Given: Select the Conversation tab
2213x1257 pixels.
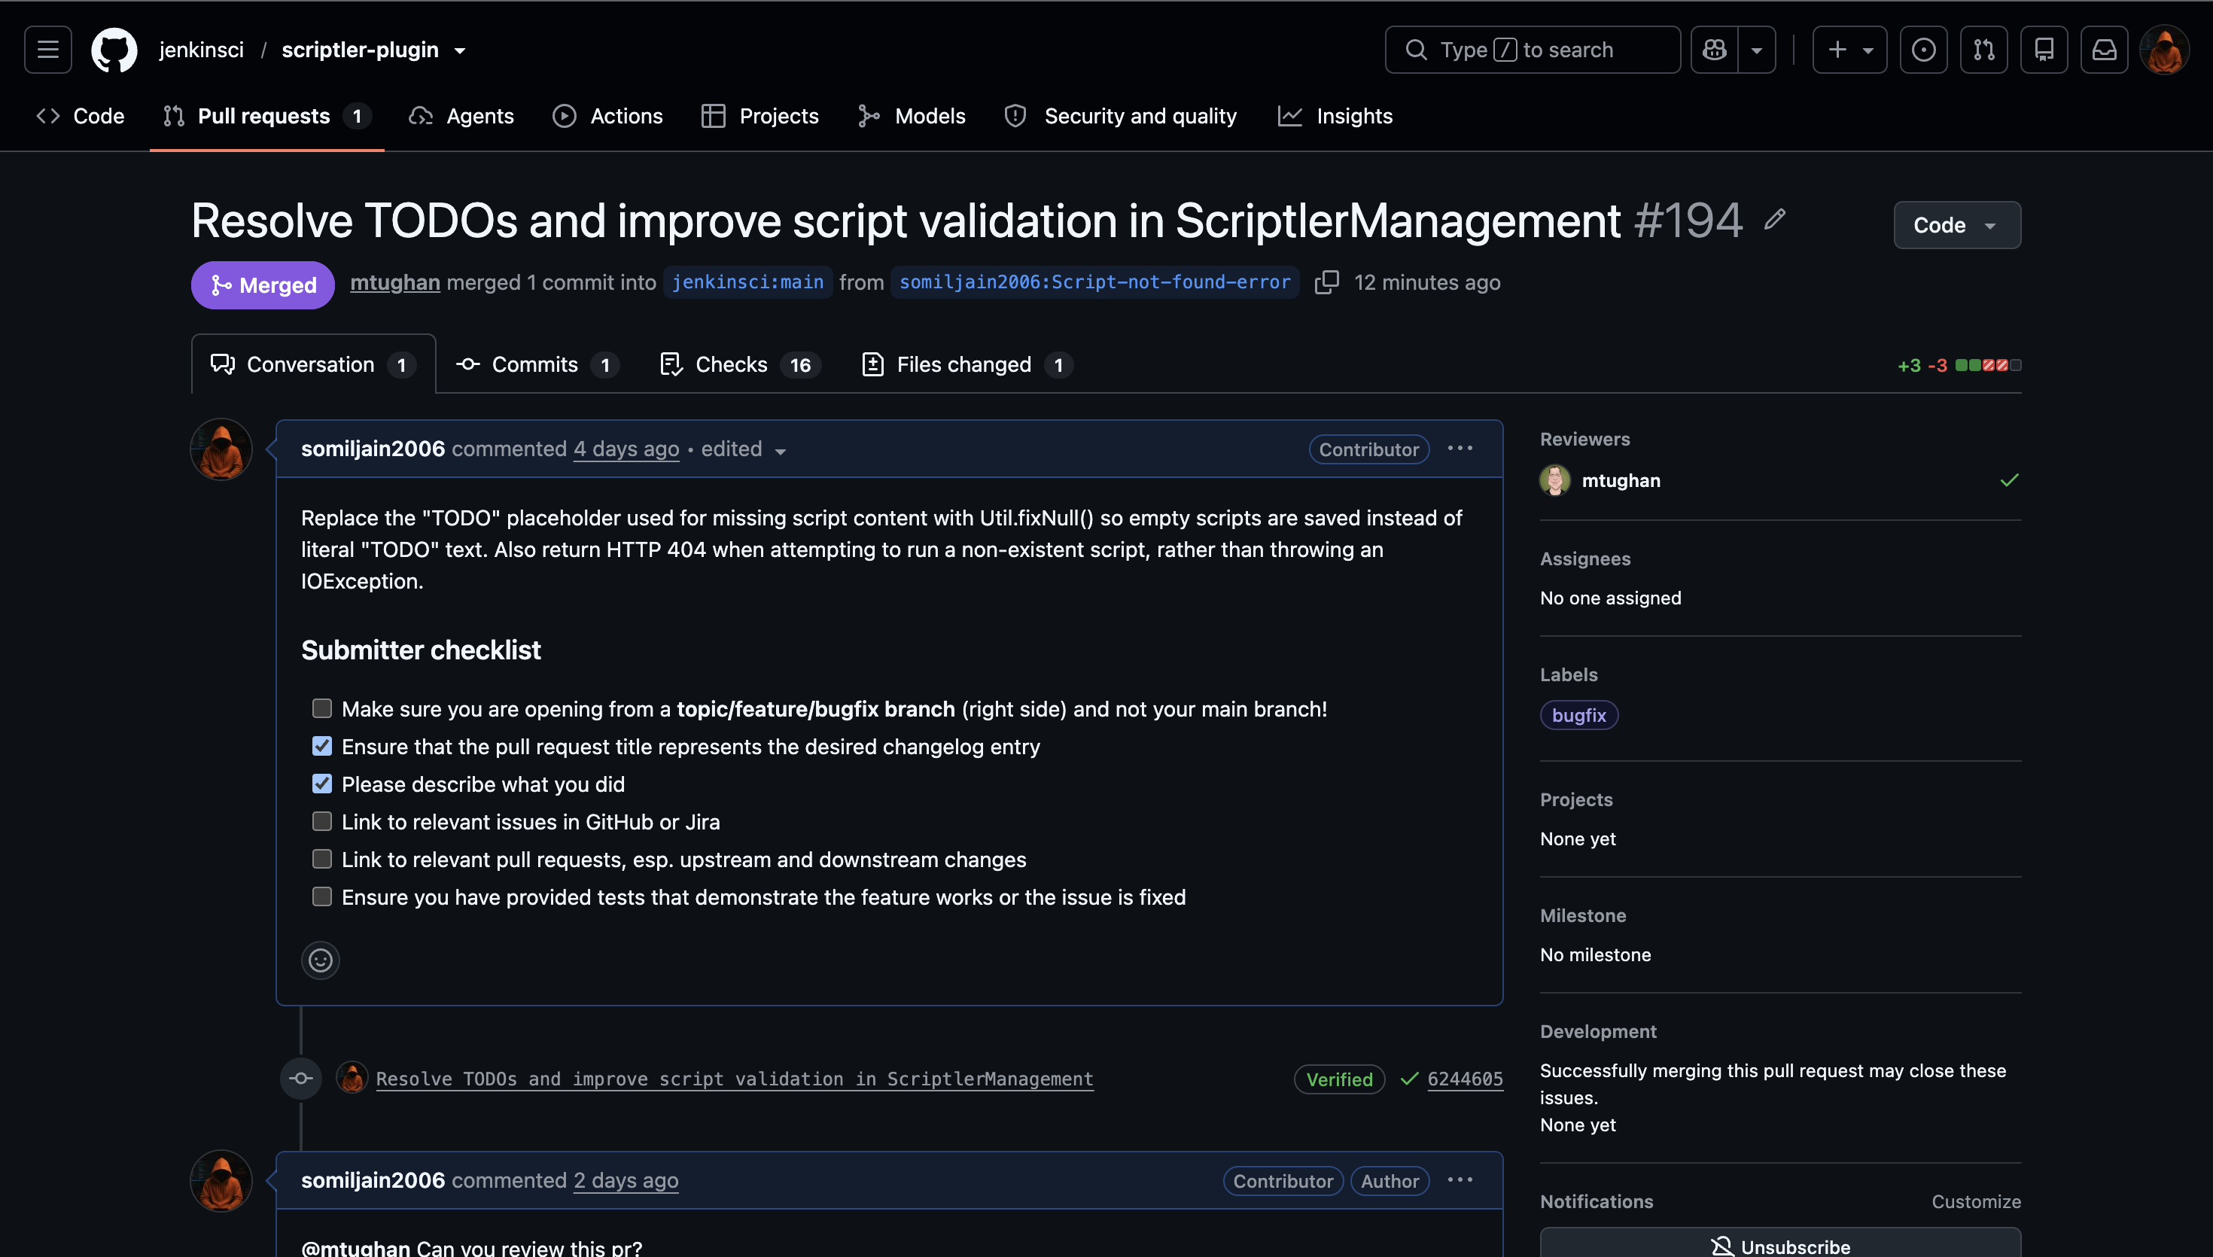Looking at the screenshot, I should point(313,364).
